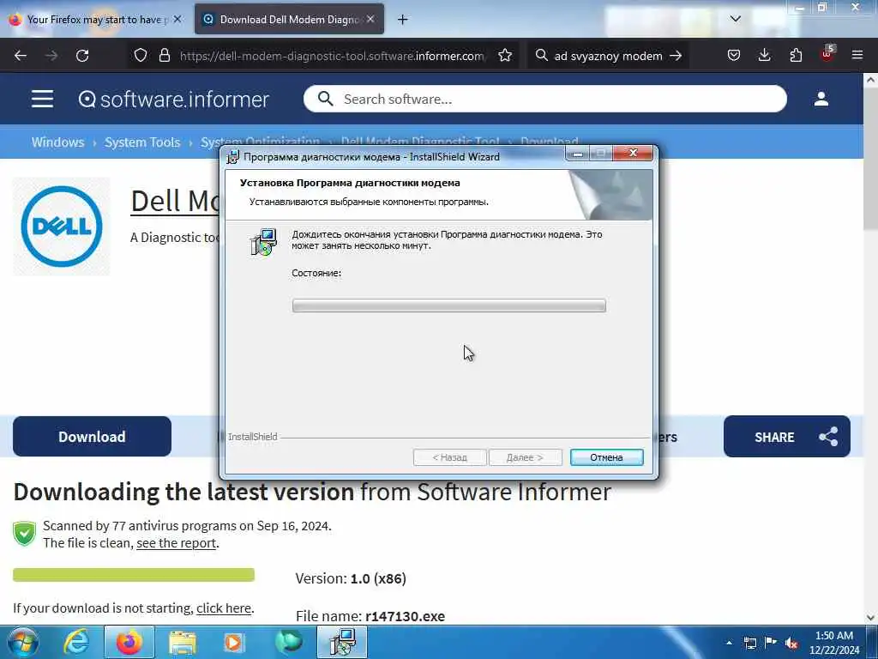Click the SHARE button
Viewport: 878px width, 659px height.
[x=787, y=437]
